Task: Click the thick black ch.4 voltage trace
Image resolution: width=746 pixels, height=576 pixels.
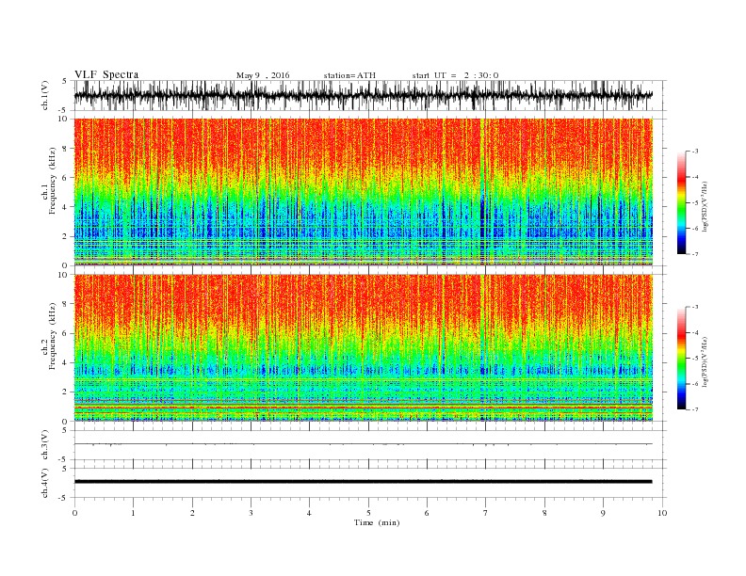Action: point(363,482)
